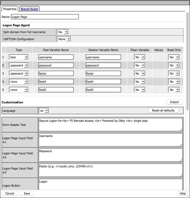Open Type dropdown for row 1
This screenshot has width=190, height=198.
point(19,57)
